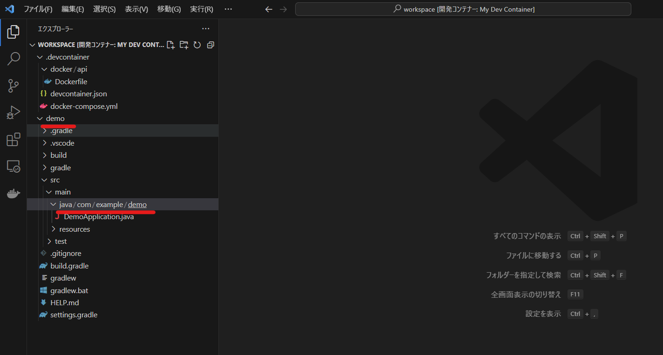Refresh the Explorer file tree
The height and width of the screenshot is (355, 663).
[196, 45]
